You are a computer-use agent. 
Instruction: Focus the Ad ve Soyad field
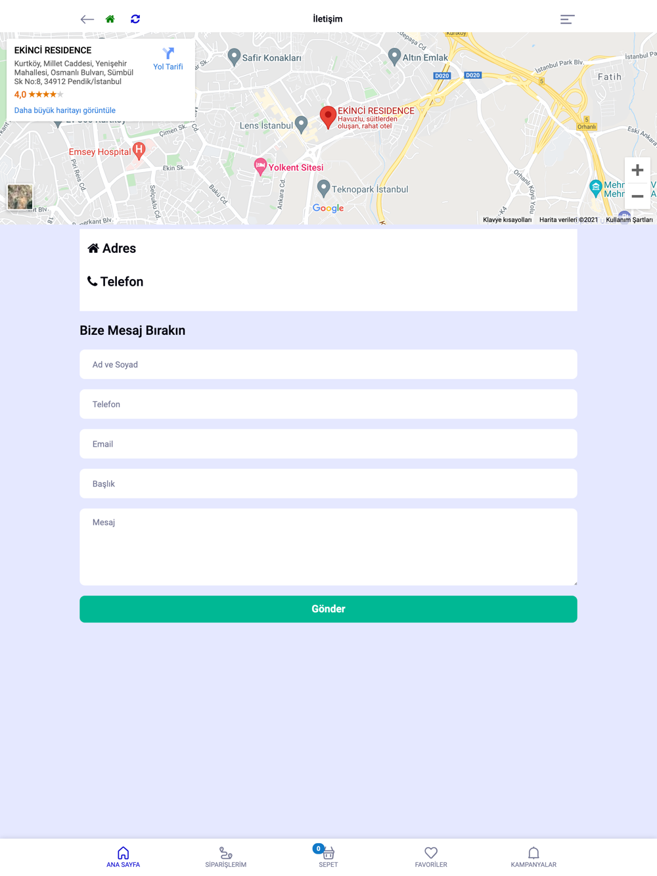coord(328,364)
